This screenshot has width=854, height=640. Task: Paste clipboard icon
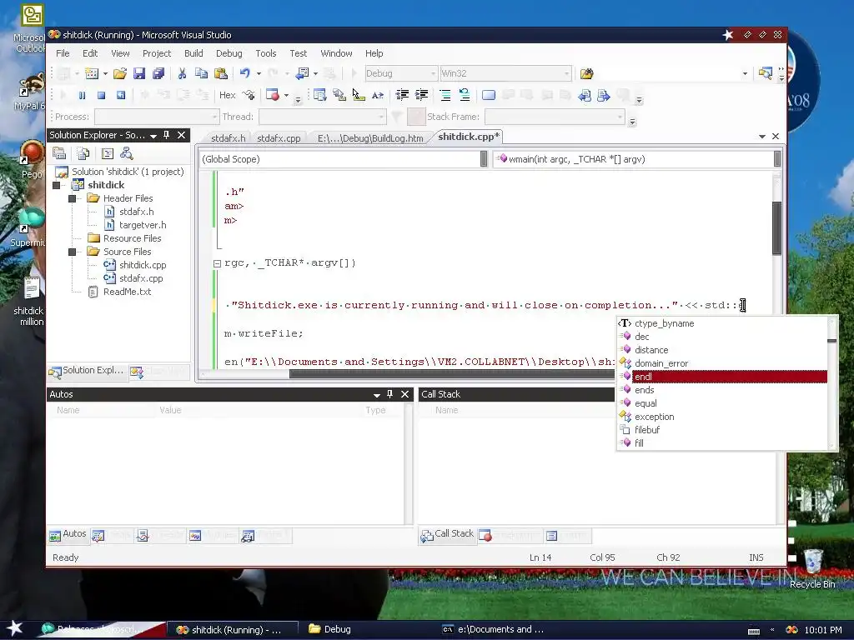click(x=220, y=73)
